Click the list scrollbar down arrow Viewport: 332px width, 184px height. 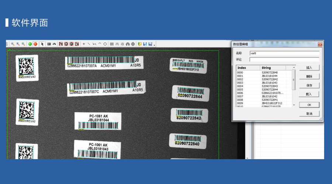click(294, 105)
